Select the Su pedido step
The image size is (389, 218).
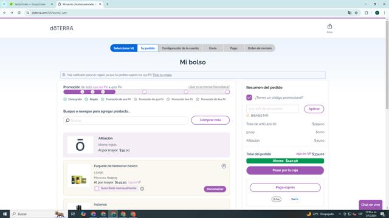click(x=148, y=48)
